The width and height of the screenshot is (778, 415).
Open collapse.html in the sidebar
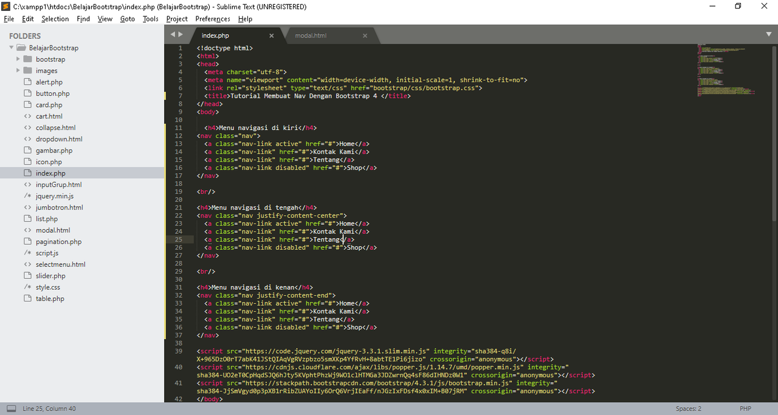pos(55,128)
